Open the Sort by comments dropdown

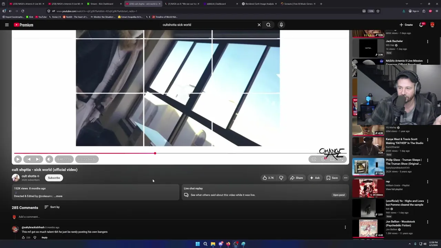coord(52,207)
